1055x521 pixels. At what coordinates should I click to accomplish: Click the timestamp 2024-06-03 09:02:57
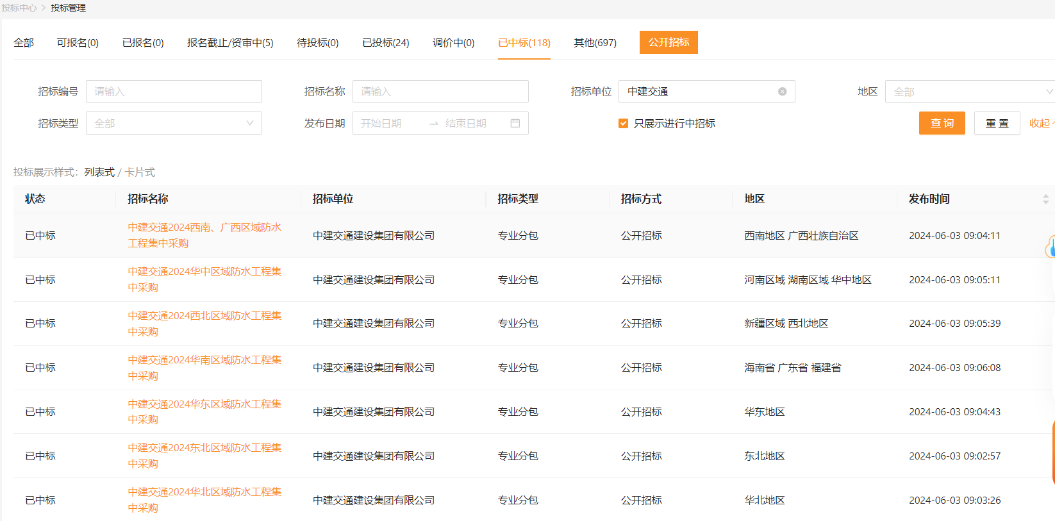(954, 456)
